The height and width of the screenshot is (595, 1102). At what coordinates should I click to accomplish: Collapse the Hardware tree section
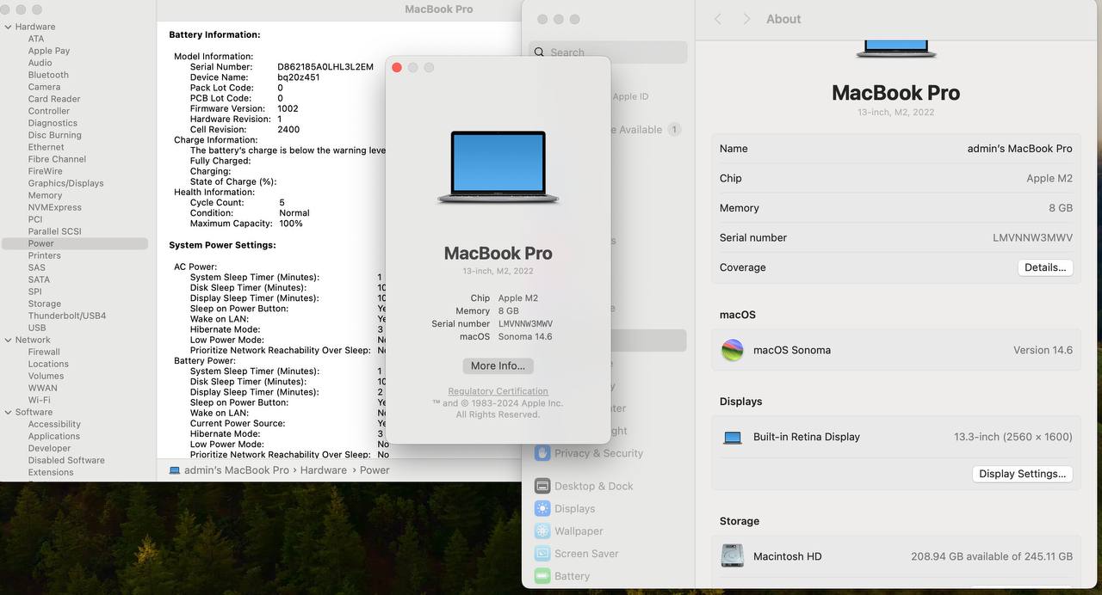[x=8, y=27]
